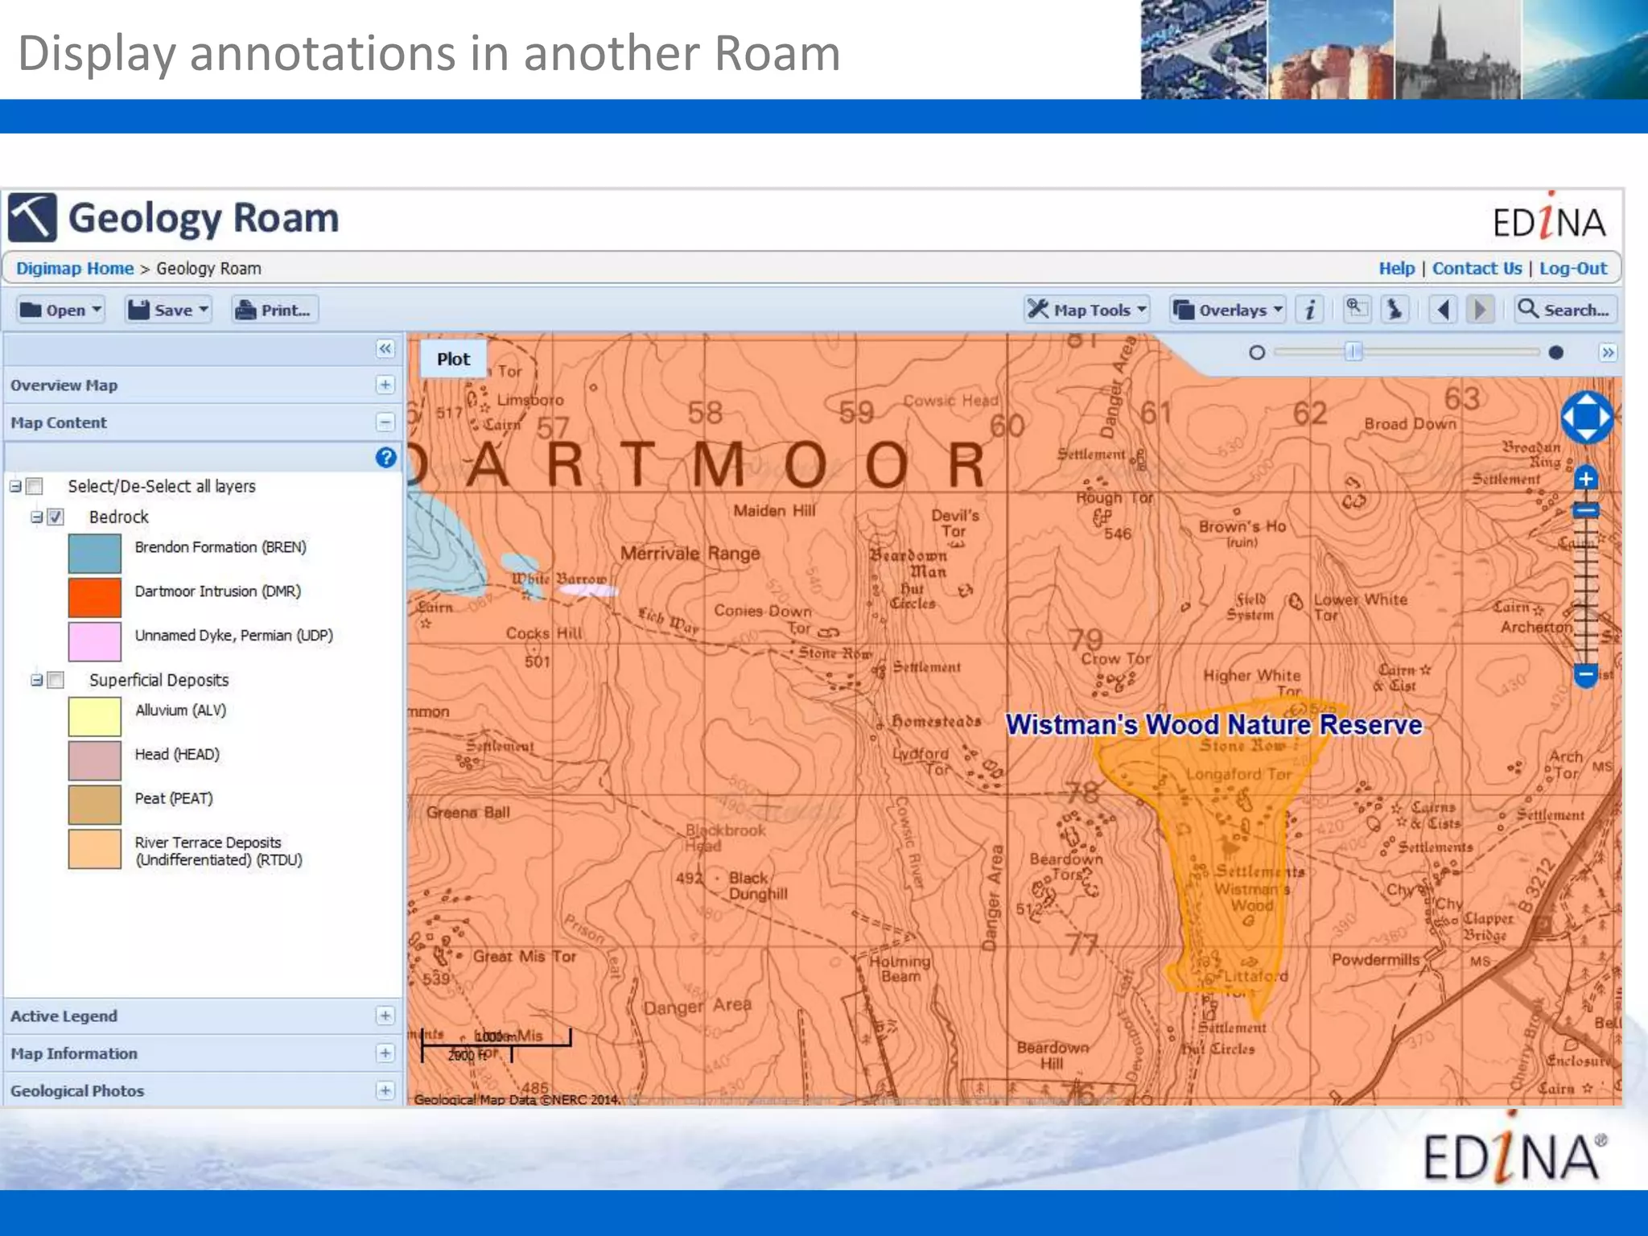Image resolution: width=1648 pixels, height=1236 pixels.
Task: Zoom out with bottom minus button
Action: (x=1585, y=674)
